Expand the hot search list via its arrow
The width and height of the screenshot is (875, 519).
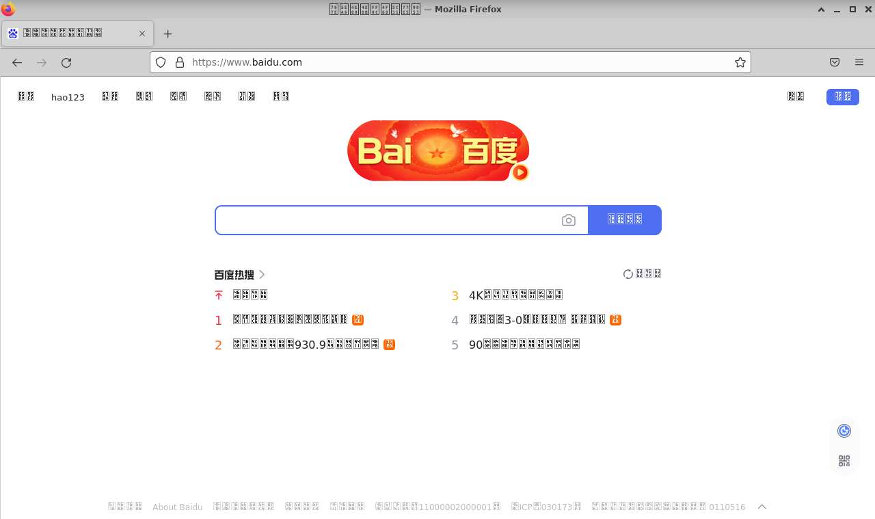tap(263, 274)
